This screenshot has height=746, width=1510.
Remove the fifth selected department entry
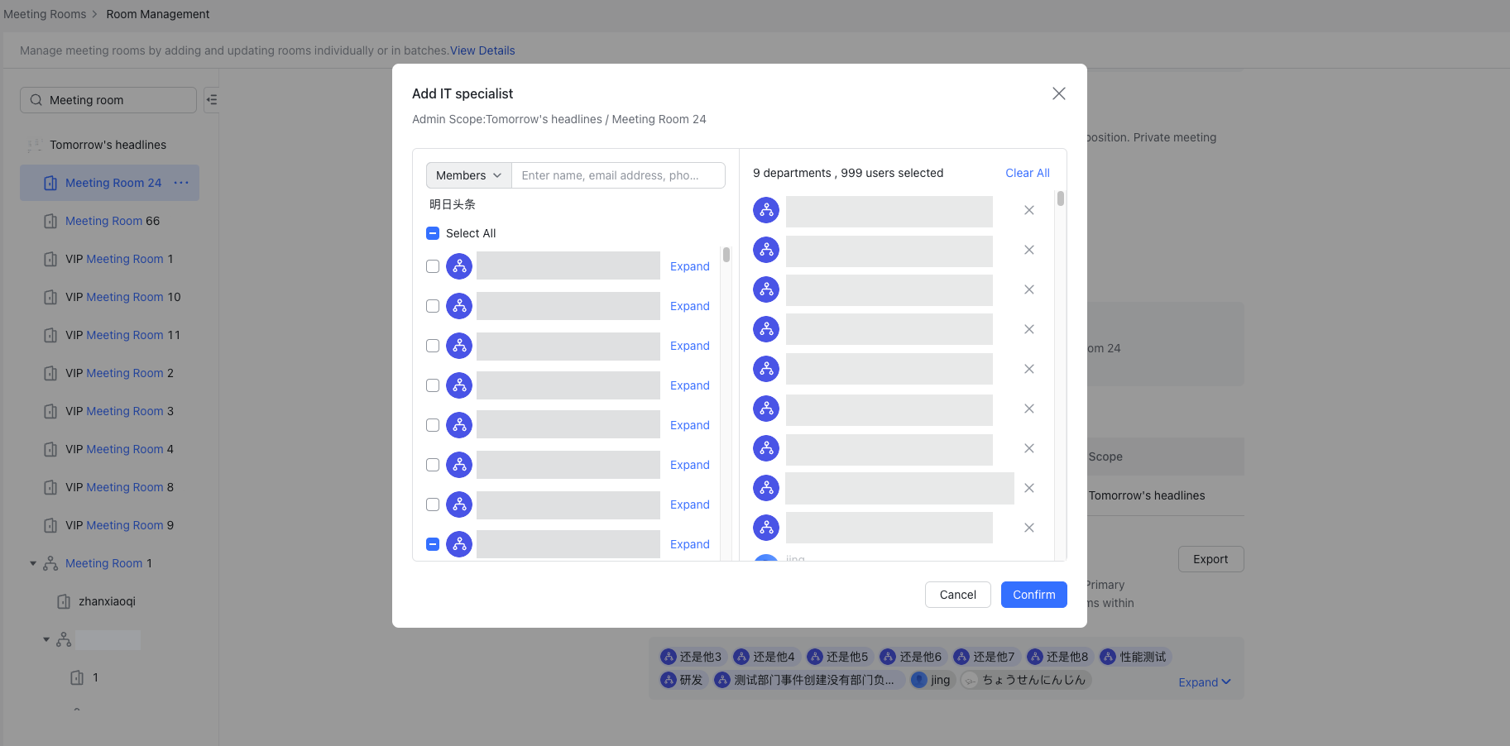coord(1028,369)
